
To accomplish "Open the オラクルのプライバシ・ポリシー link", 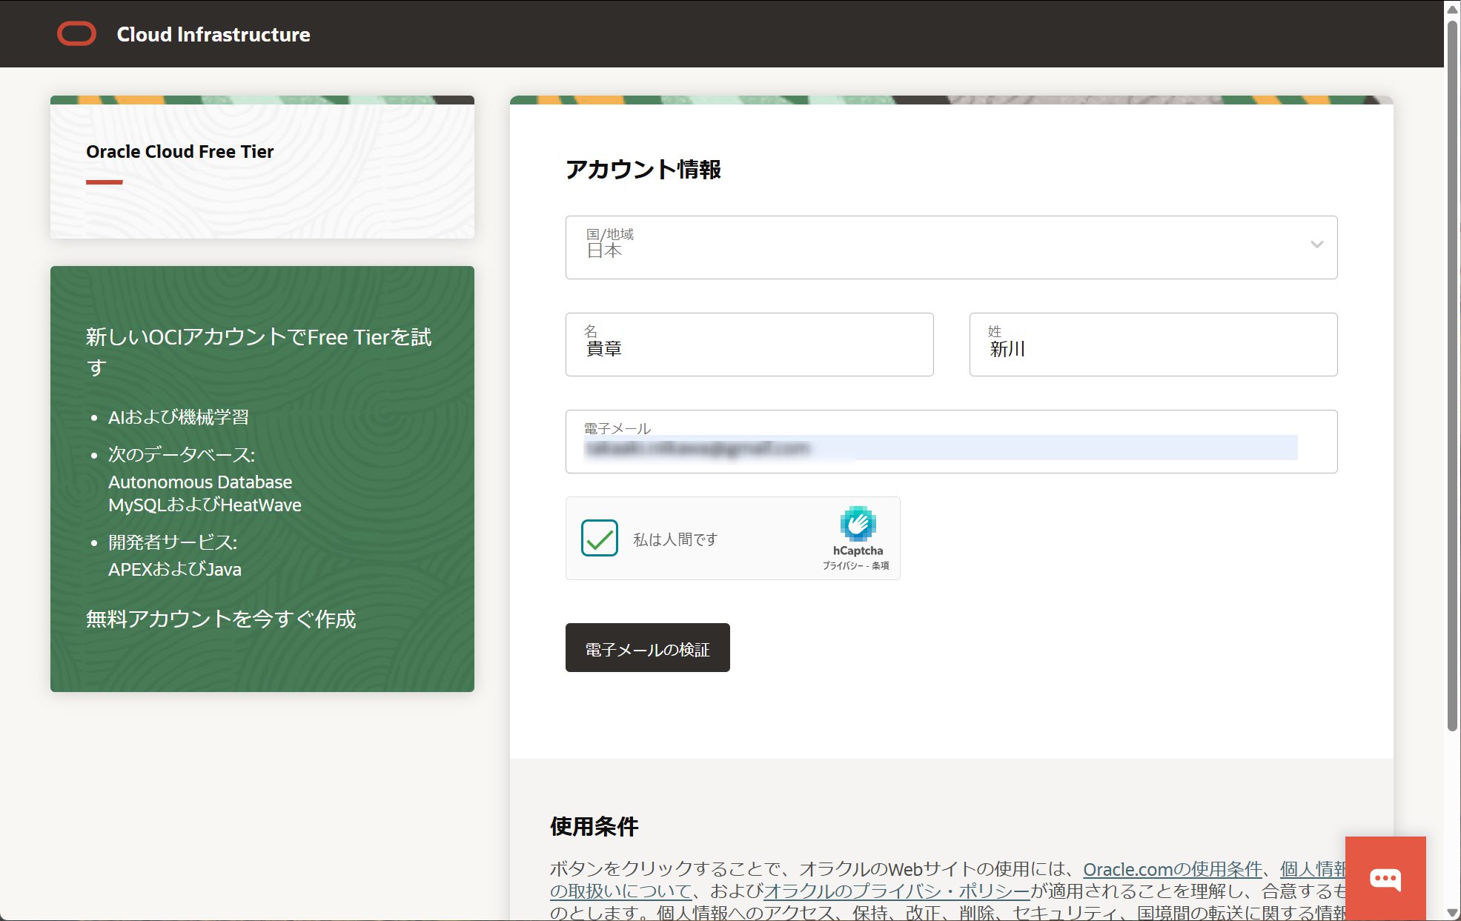I will [897, 891].
